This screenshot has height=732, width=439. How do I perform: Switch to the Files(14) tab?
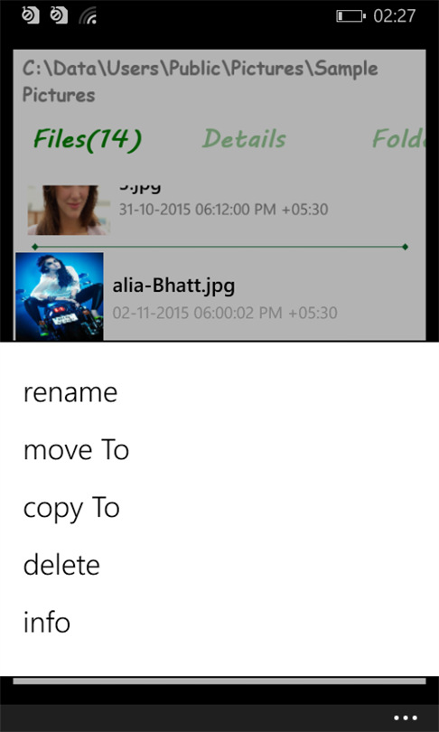click(x=88, y=139)
